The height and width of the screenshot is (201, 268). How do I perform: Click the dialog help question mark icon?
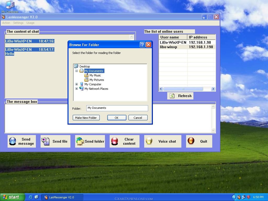[142, 44]
